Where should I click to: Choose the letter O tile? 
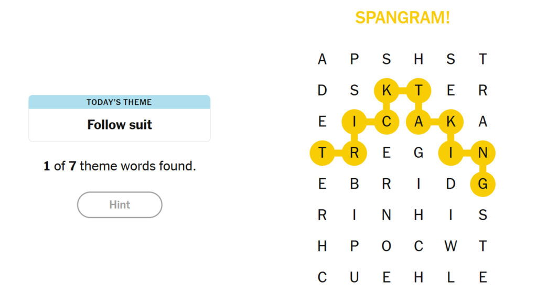(386, 246)
